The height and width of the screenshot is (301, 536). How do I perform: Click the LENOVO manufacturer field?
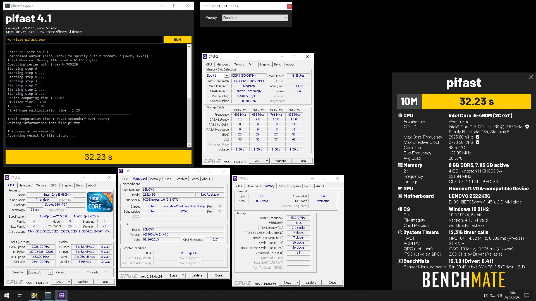click(183, 190)
